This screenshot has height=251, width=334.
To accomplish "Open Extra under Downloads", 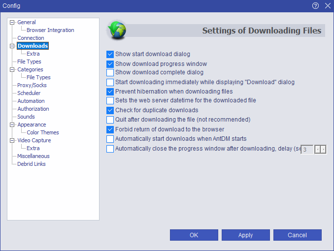I will [x=33, y=54].
